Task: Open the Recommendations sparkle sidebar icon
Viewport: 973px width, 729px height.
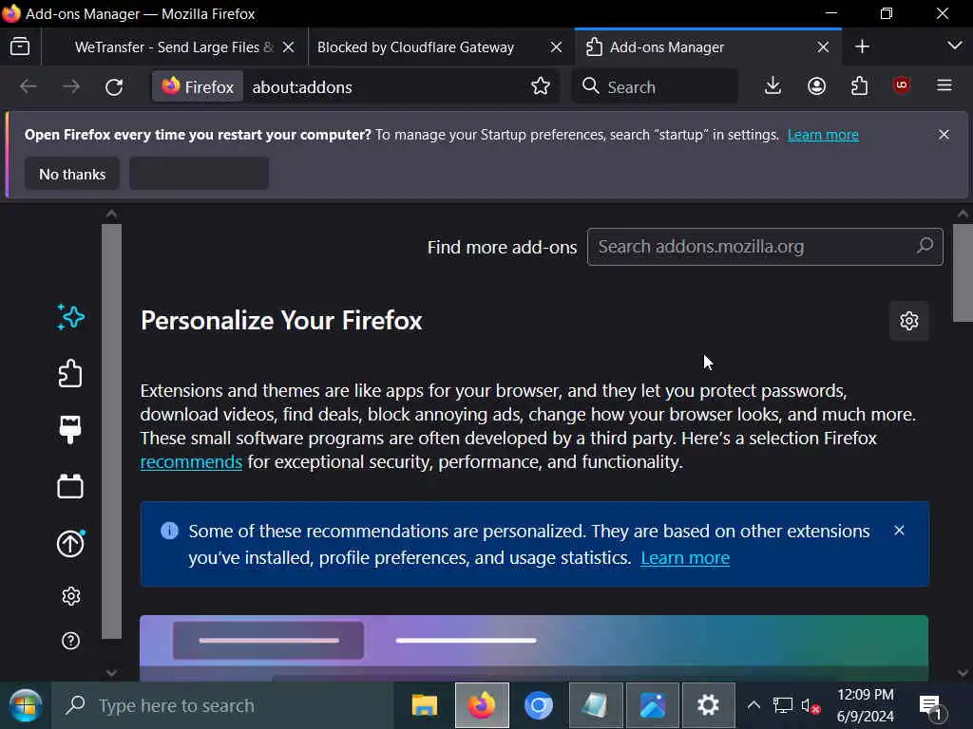Action: coord(70,317)
